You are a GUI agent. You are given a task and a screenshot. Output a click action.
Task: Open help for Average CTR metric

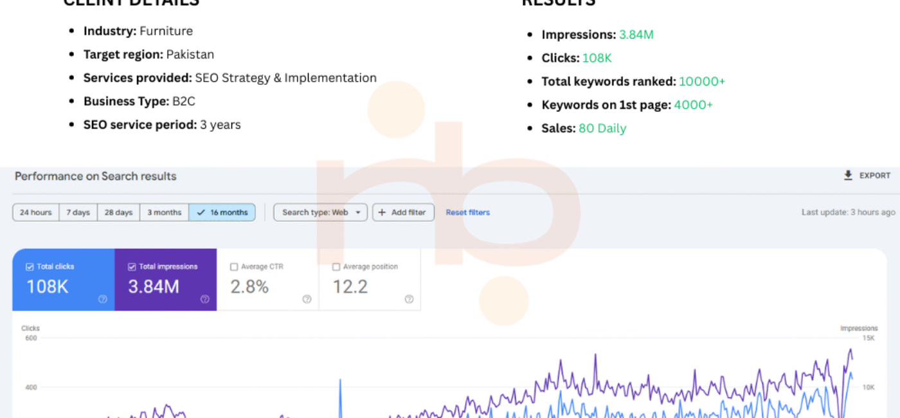point(307,299)
